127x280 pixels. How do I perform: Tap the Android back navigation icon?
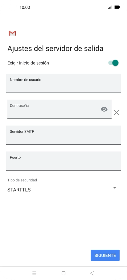tap(92, 273)
